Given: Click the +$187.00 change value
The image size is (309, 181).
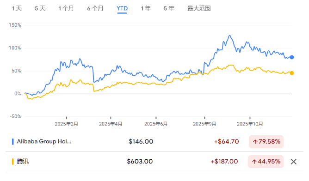Looking at the screenshot, I should point(224,162).
